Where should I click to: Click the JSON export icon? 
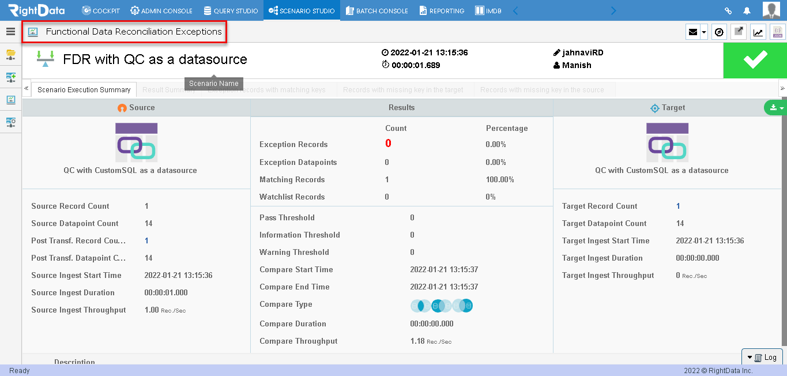778,32
